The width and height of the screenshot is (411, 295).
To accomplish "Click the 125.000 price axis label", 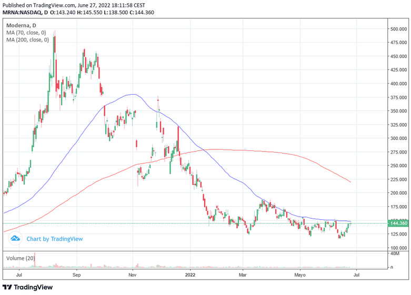I will click(x=399, y=234).
